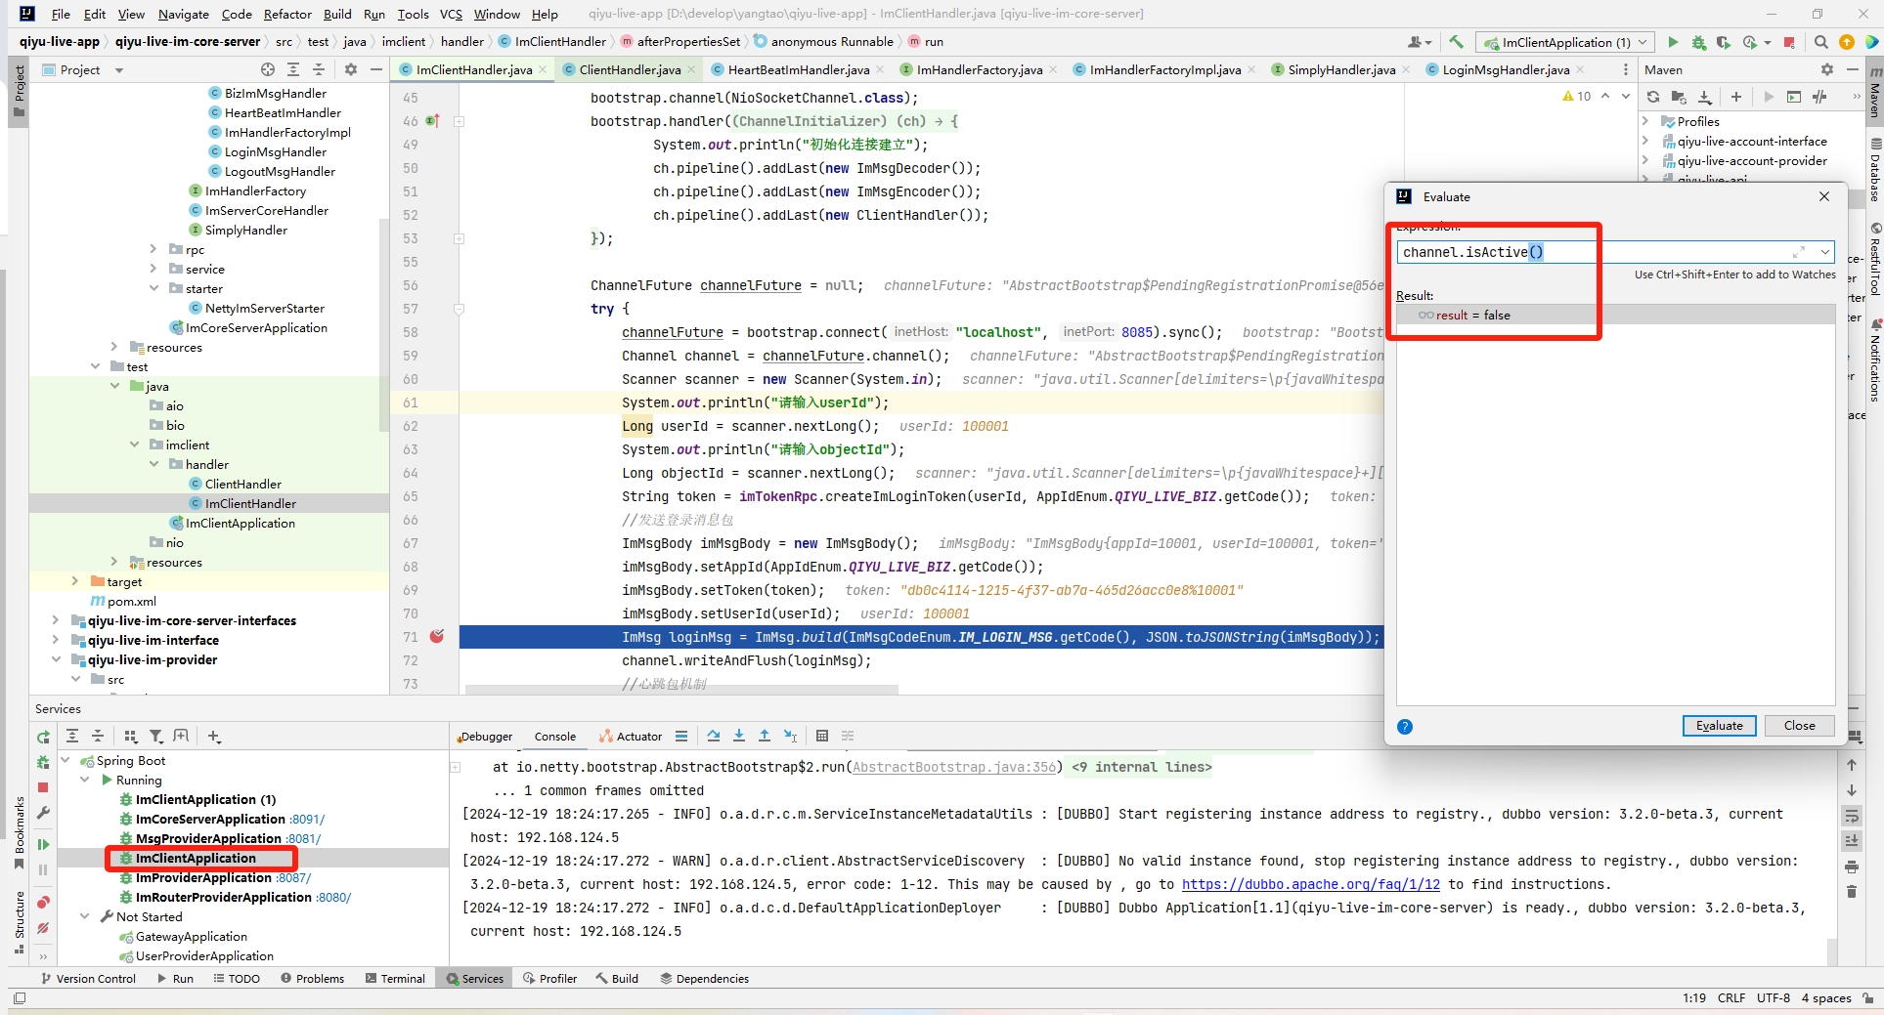Click the Resume Program icon in Services
The image size is (1884, 1015).
tap(43, 844)
